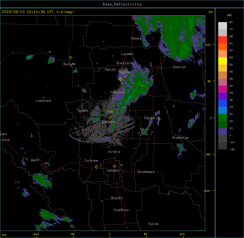Click the red swatch in dBZ legend

[222, 40]
